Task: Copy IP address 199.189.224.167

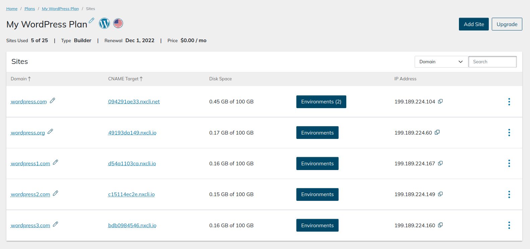Action: [440, 163]
